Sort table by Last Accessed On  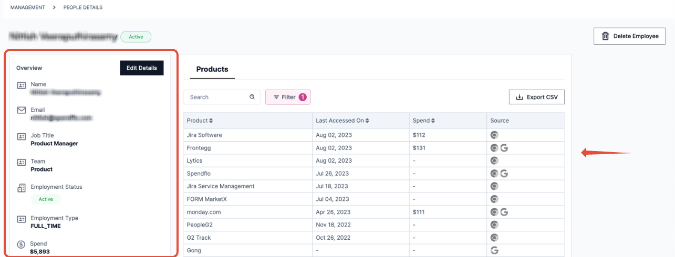coord(342,121)
